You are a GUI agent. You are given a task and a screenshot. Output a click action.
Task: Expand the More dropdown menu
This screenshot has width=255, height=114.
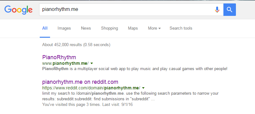click(154, 28)
